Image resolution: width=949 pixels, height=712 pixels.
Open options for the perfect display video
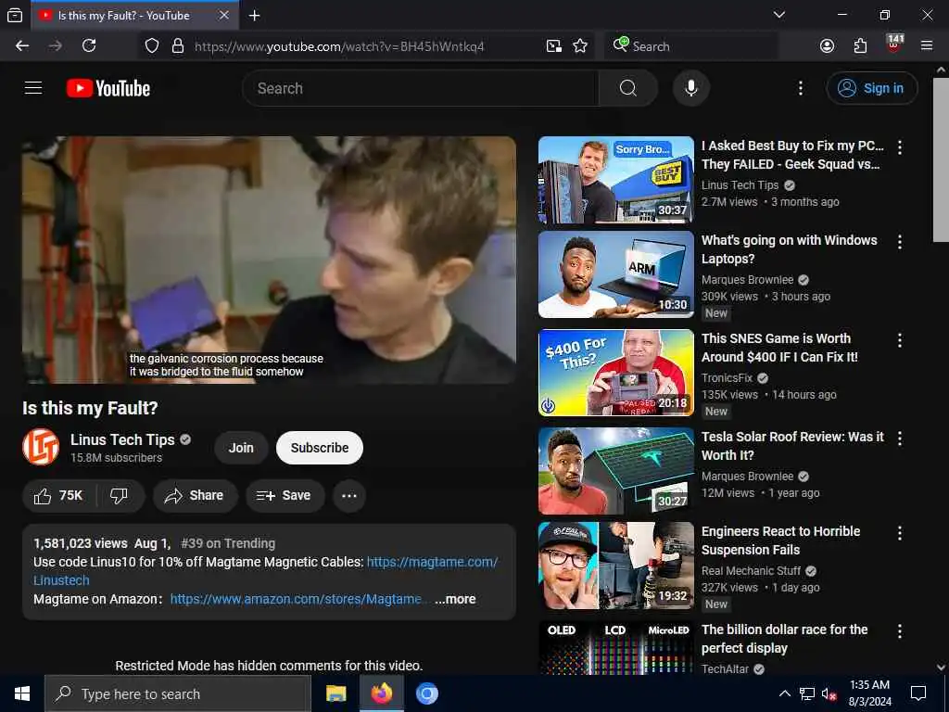[x=900, y=631]
